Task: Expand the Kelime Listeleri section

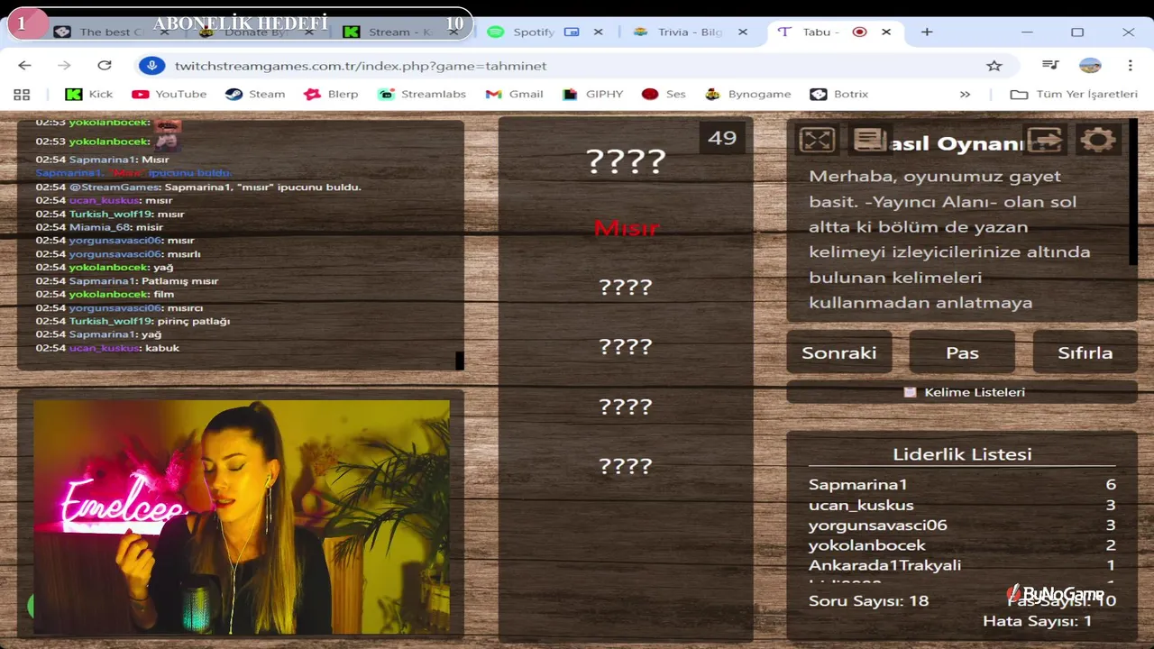Action: coord(962,392)
